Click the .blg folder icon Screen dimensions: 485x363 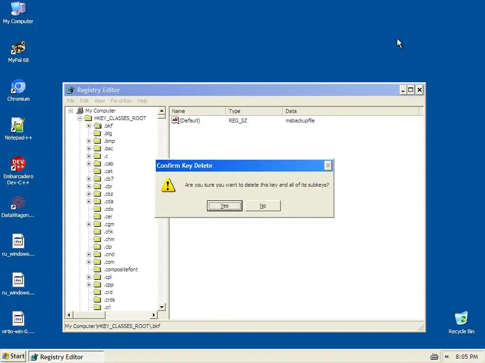98,133
